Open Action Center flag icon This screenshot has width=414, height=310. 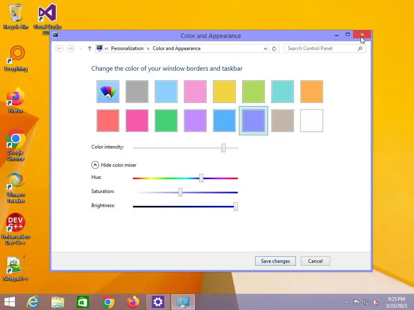pyautogui.click(x=356, y=302)
